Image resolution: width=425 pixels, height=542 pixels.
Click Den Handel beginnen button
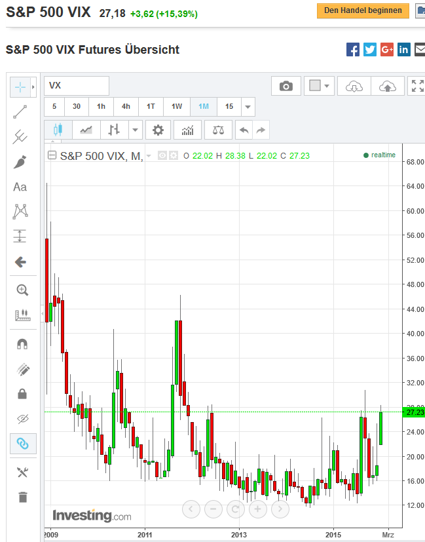[363, 10]
